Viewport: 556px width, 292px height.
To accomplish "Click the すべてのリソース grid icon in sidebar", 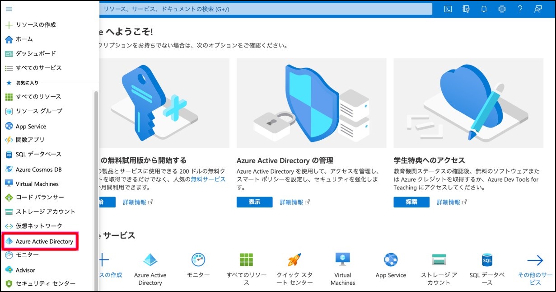I will coord(9,97).
